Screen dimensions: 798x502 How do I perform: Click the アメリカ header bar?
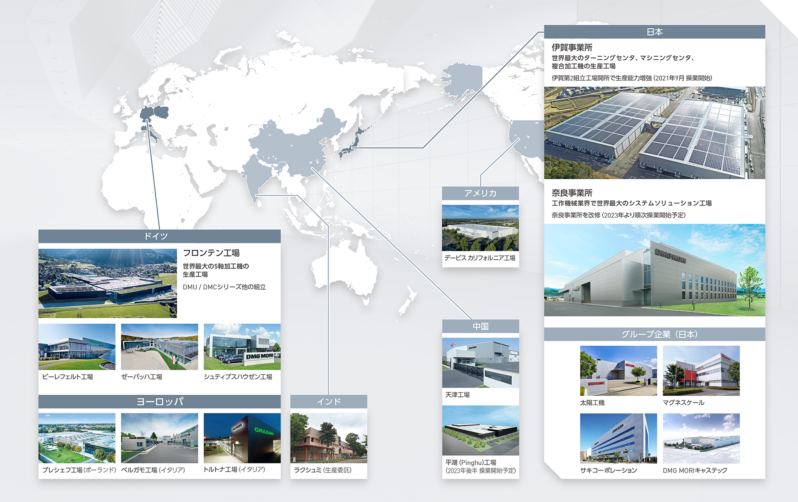point(480,193)
